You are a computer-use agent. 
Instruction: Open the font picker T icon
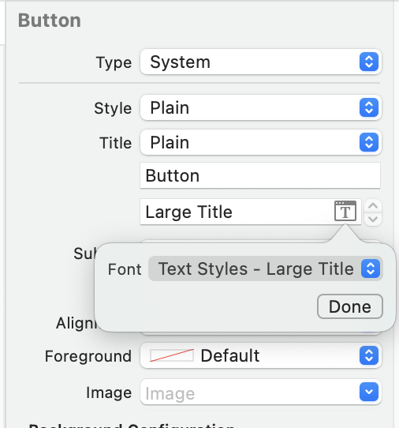(345, 211)
